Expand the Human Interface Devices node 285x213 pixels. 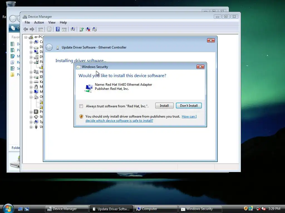(x=31, y=72)
